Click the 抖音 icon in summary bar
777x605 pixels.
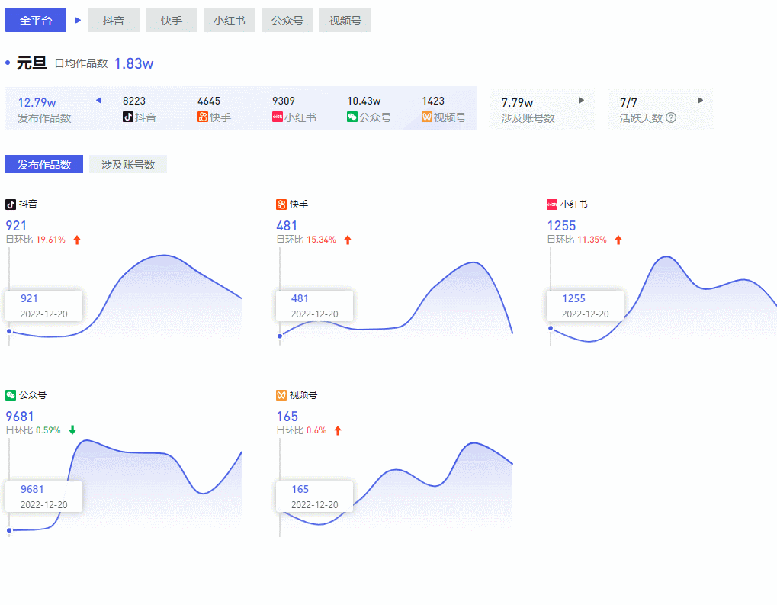128,117
